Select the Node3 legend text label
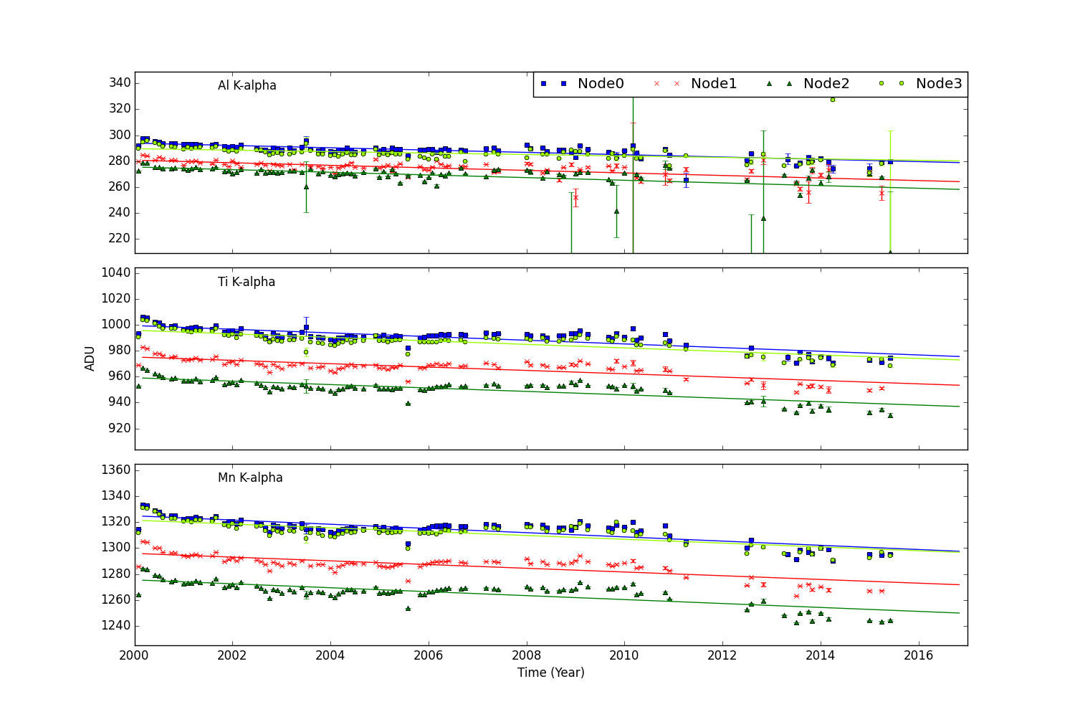 click(x=939, y=84)
